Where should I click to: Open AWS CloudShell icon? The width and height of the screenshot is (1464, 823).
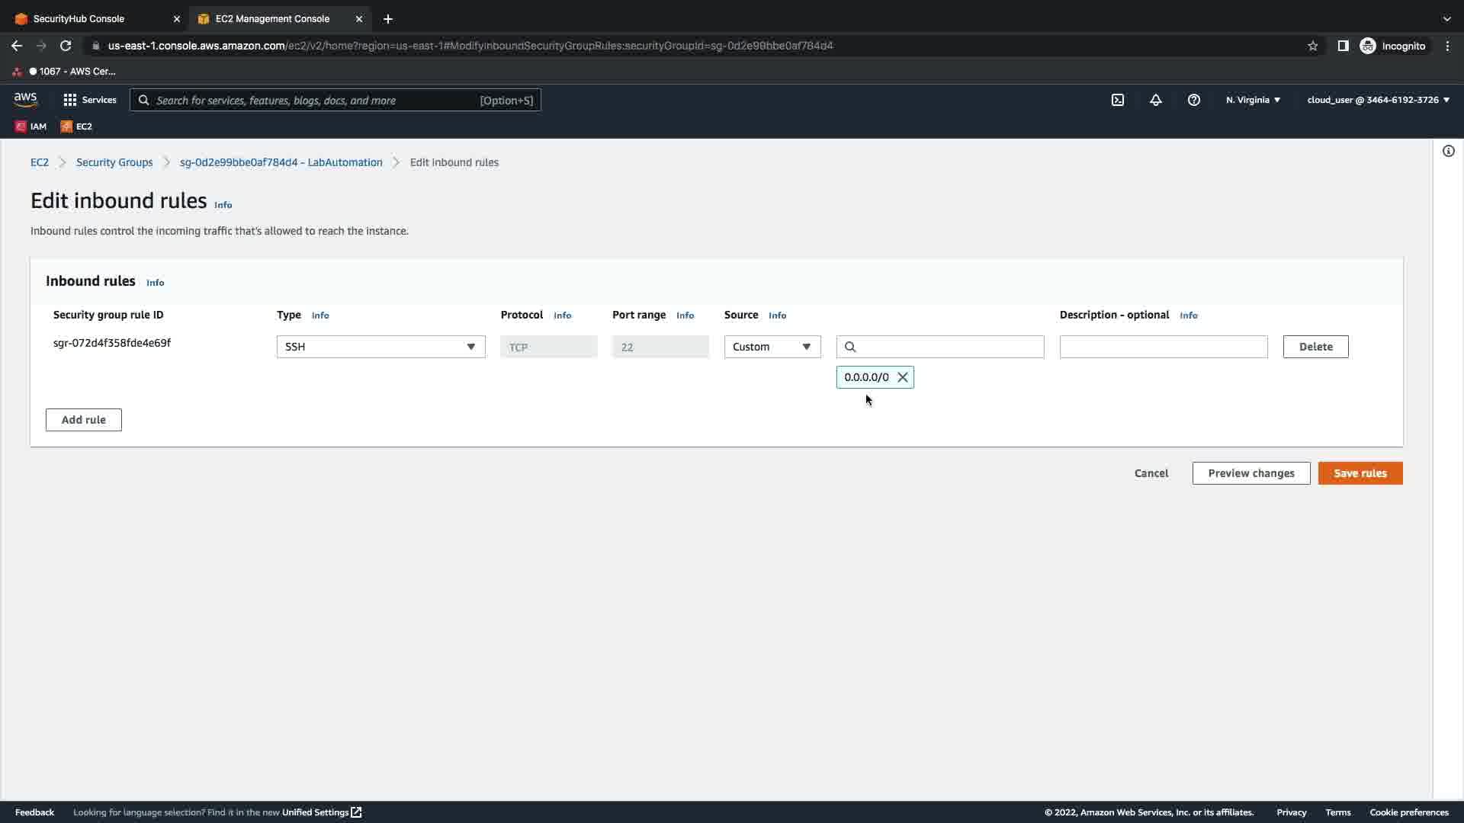click(x=1118, y=100)
